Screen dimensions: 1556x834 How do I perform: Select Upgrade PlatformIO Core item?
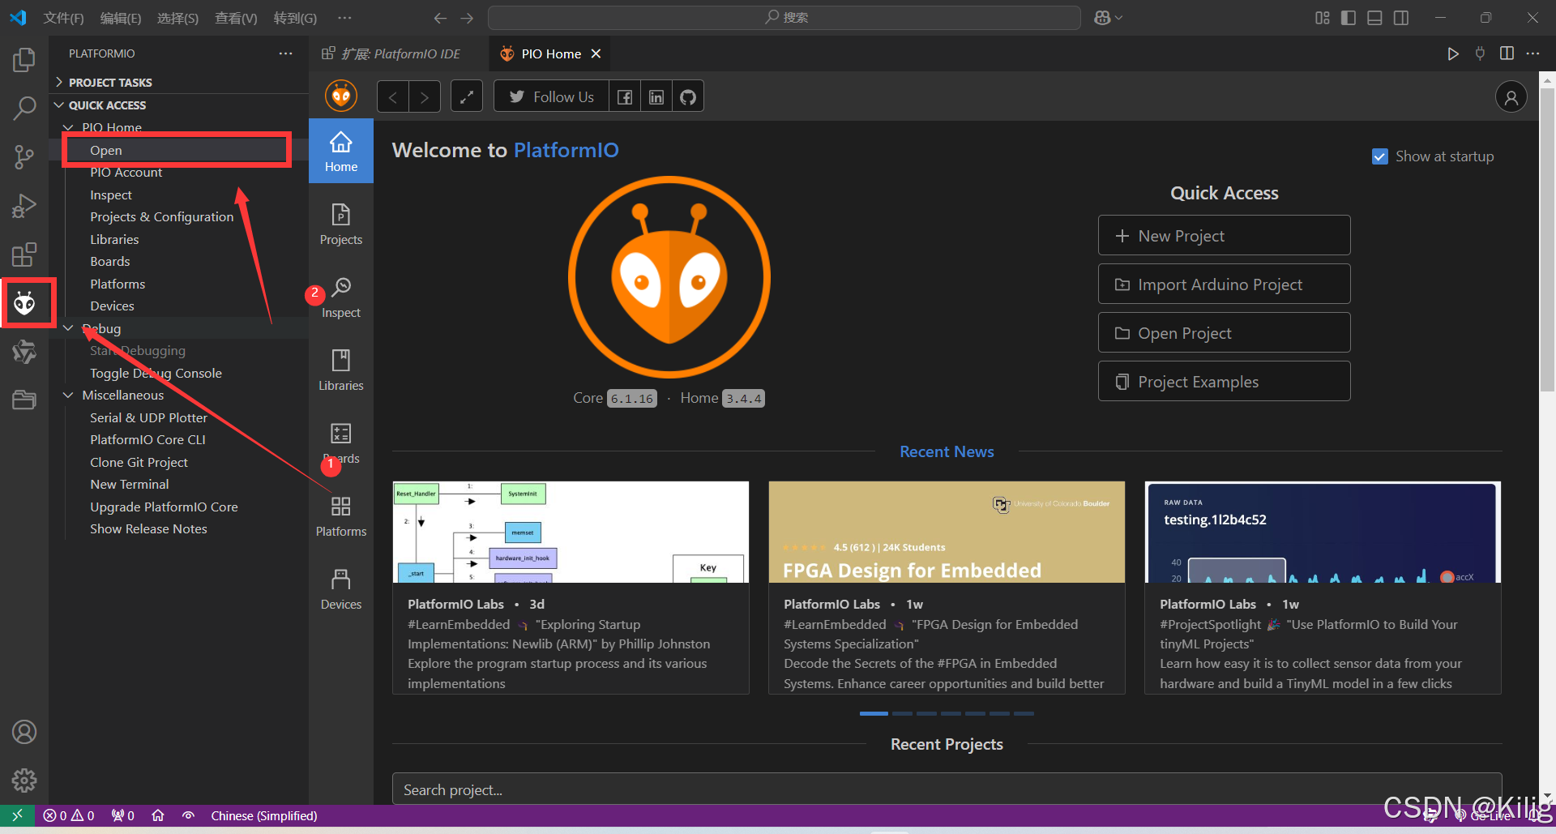tap(164, 507)
